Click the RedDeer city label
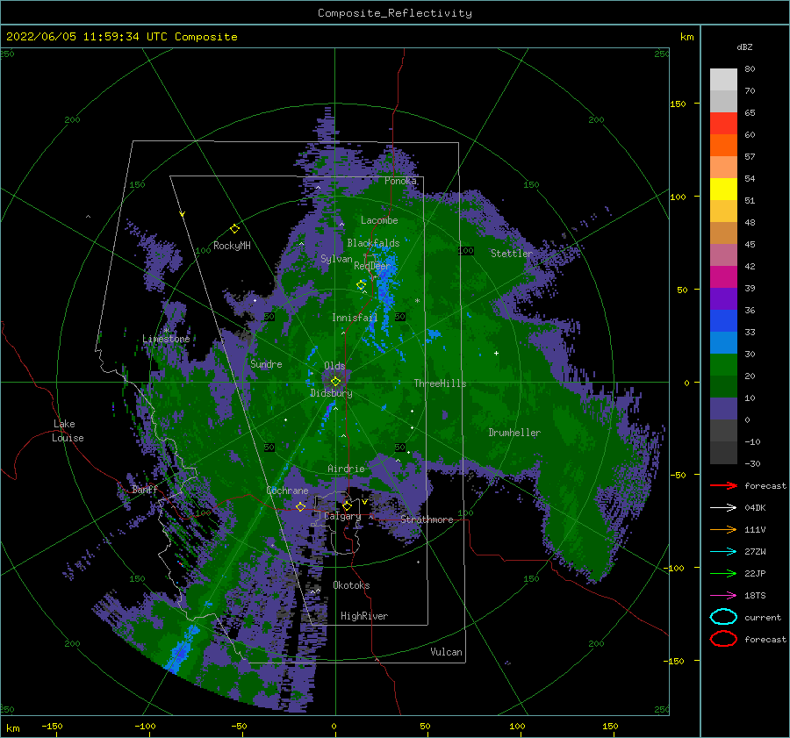790x738 pixels. point(372,266)
